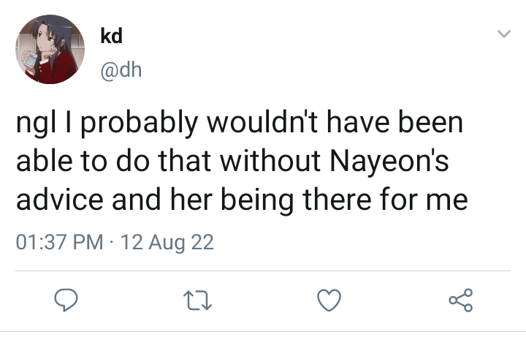Open the profile via display name kd

tap(111, 36)
